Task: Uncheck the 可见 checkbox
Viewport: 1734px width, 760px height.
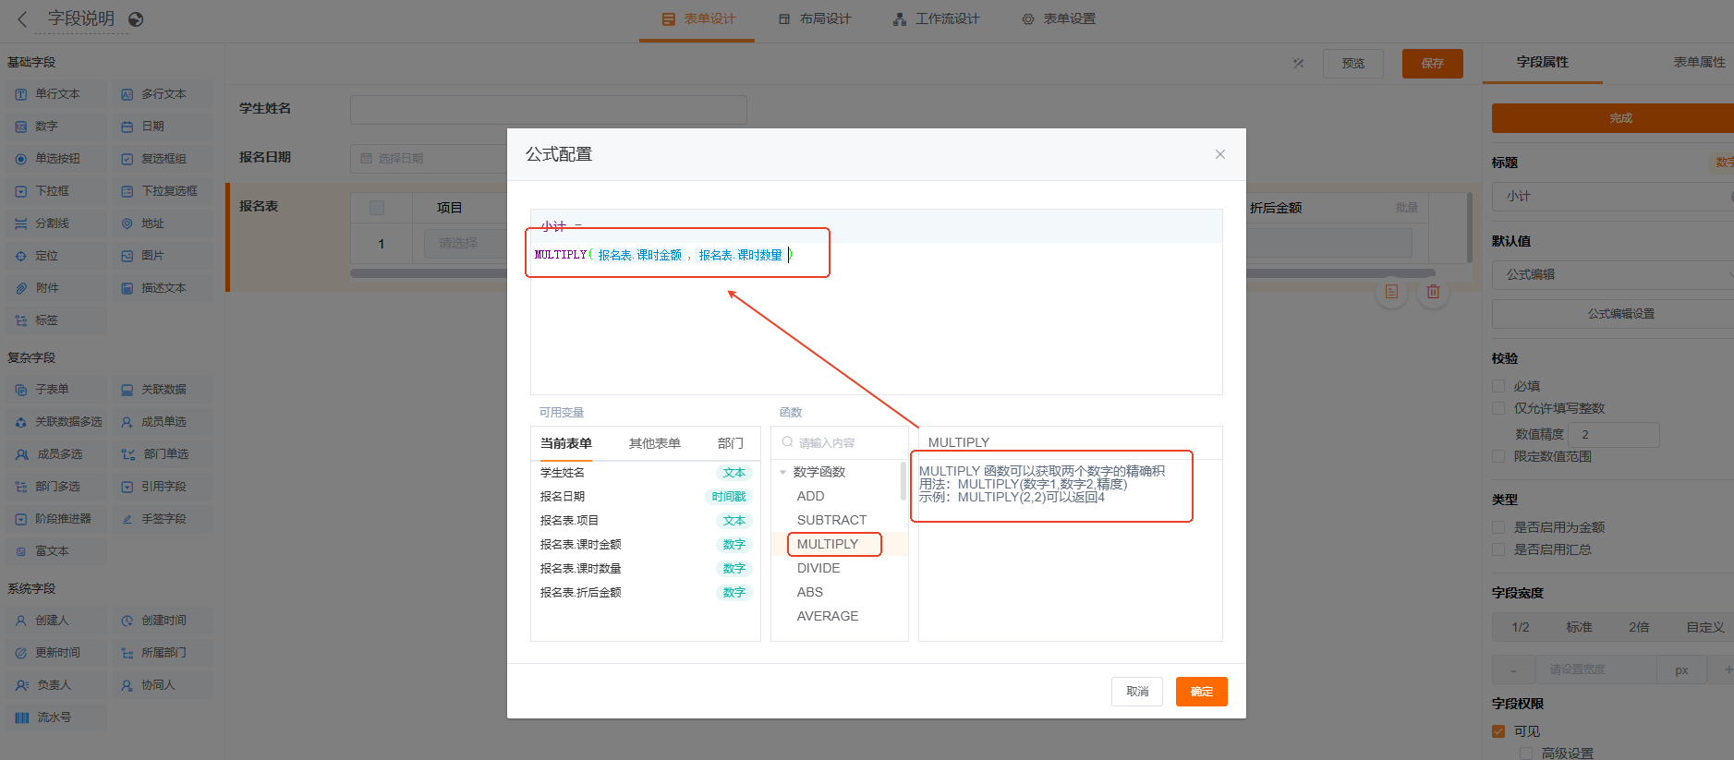Action: click(1498, 731)
